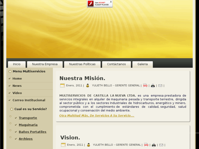199x149 pixels.
Task: Click the author icon under Nuestra Misión
Action: [88, 86]
